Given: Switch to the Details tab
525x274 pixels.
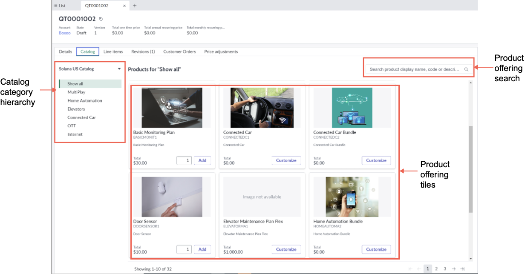Looking at the screenshot, I should [65, 51].
